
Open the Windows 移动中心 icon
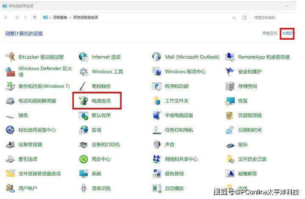click(x=157, y=71)
